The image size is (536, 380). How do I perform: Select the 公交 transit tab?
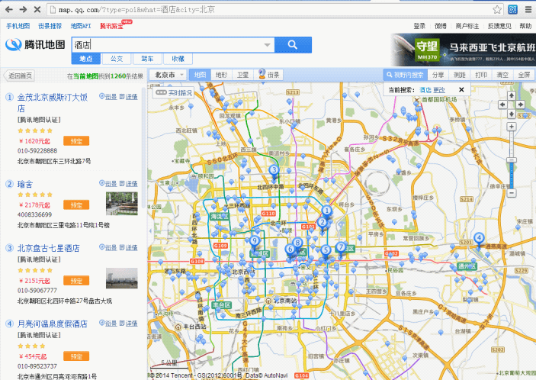117,59
